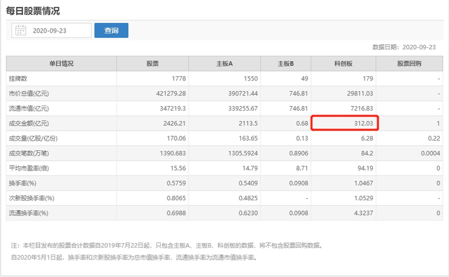Select the 流通换手率(%) row label
The image size is (449, 277).
point(28,213)
